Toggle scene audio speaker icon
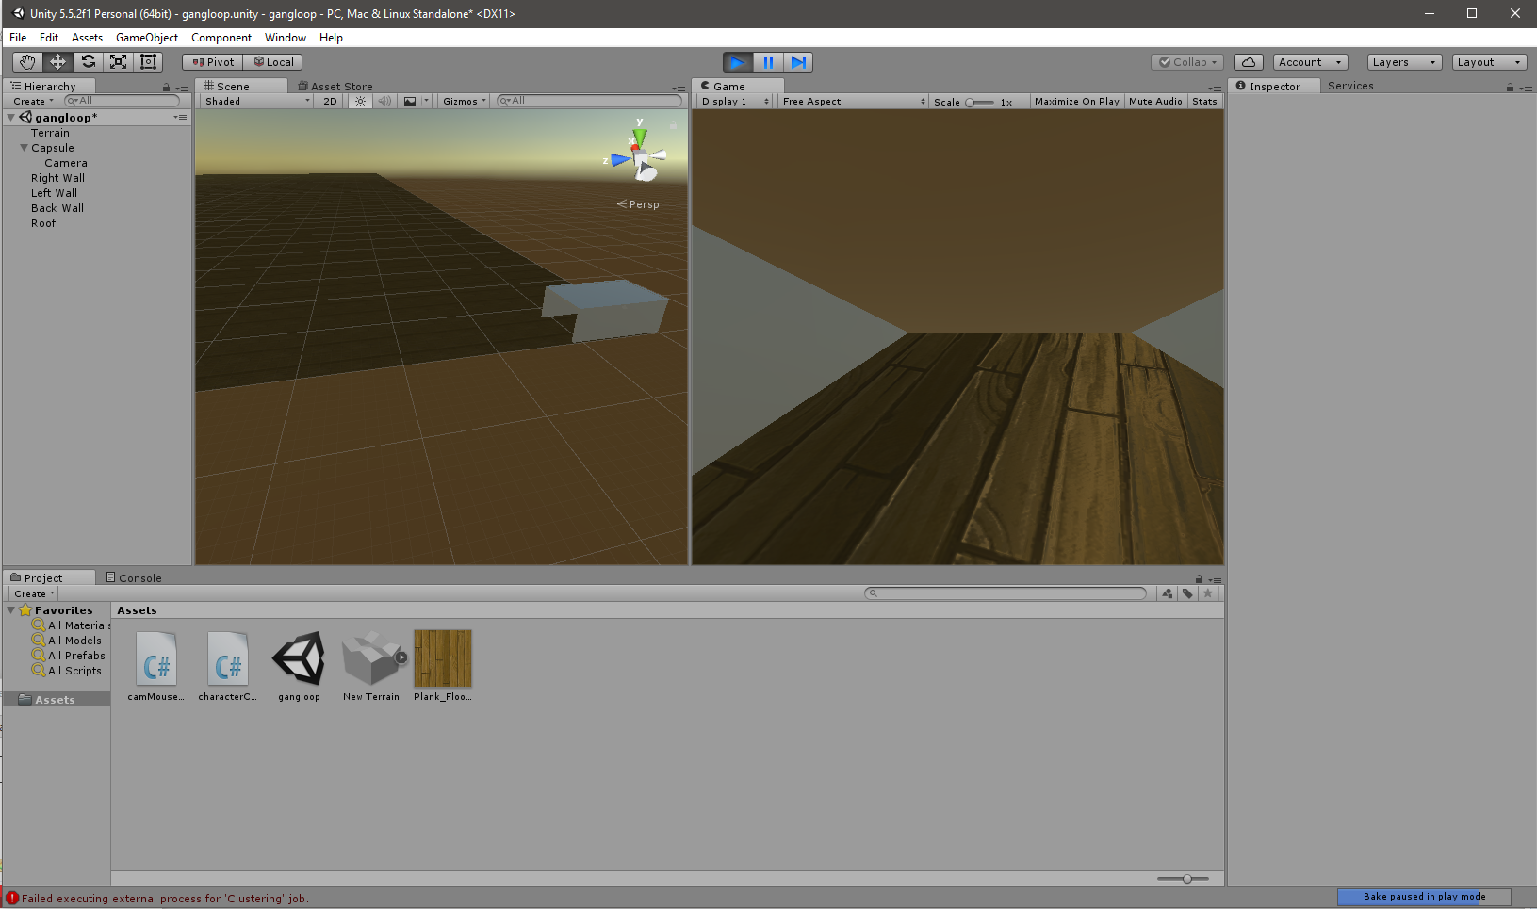 (384, 101)
